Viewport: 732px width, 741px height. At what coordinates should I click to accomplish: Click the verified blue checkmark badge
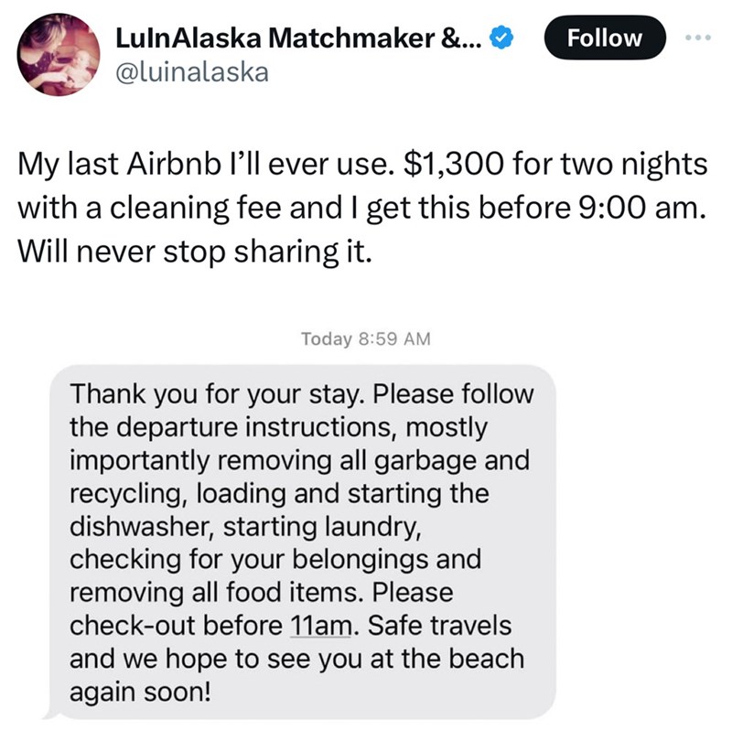pos(504,38)
